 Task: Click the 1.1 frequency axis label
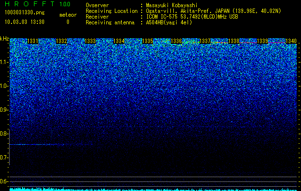tap(4, 62)
